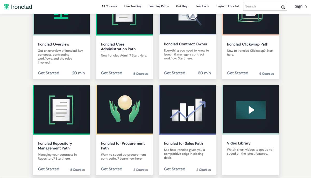311x178 pixels.
Task: Click the Ironclad logo icon
Action: click(x=6, y=7)
